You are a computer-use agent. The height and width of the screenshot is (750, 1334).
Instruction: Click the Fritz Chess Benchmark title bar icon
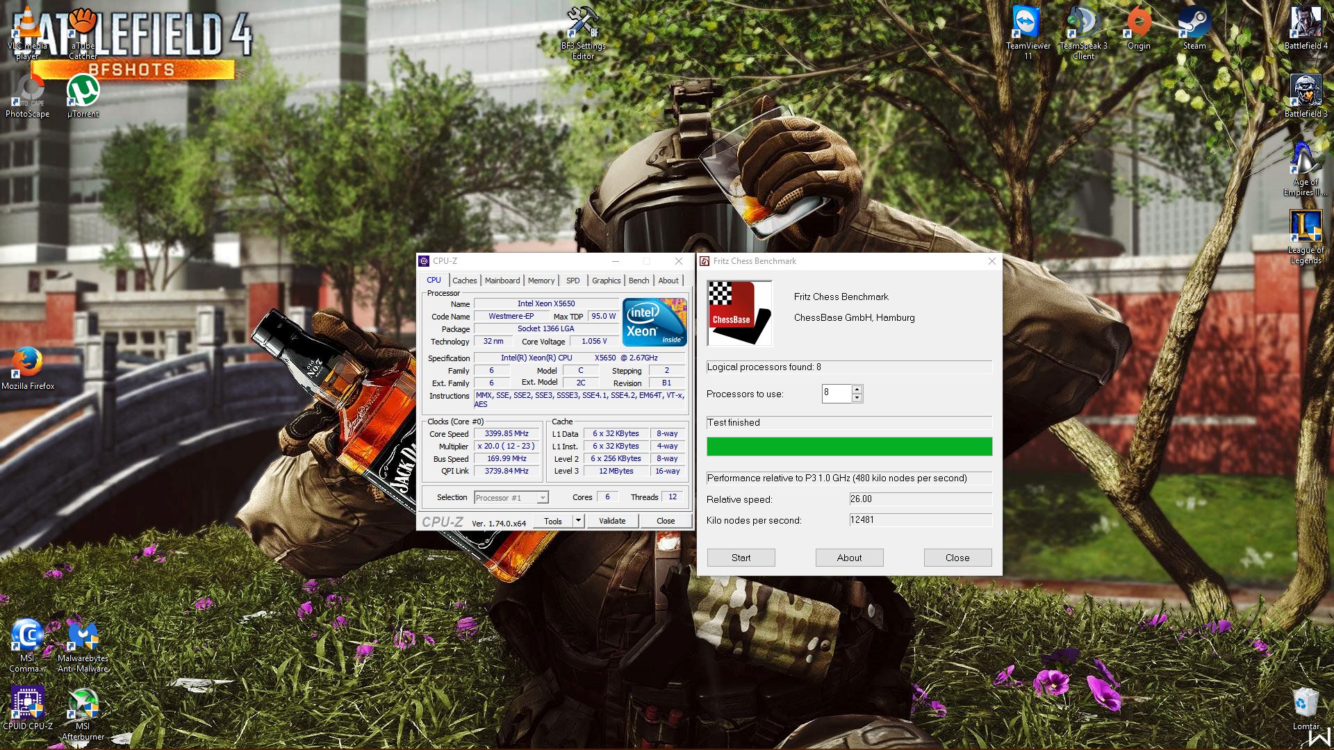pos(705,261)
